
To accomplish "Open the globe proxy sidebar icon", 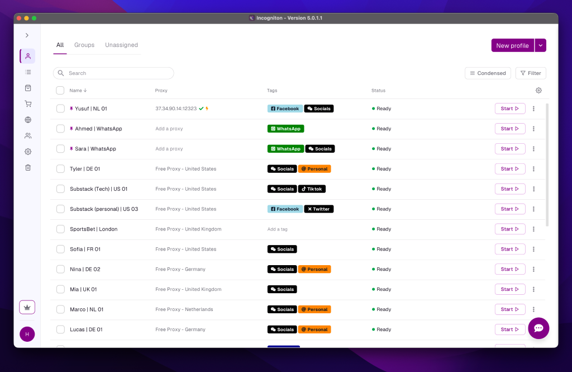I will point(28,120).
